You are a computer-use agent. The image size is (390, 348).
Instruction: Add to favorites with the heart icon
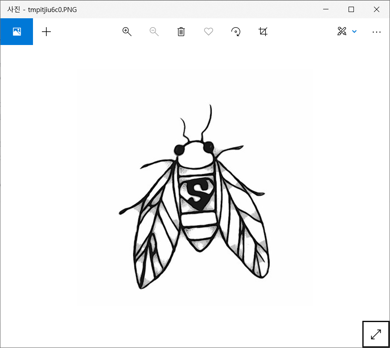tap(209, 32)
